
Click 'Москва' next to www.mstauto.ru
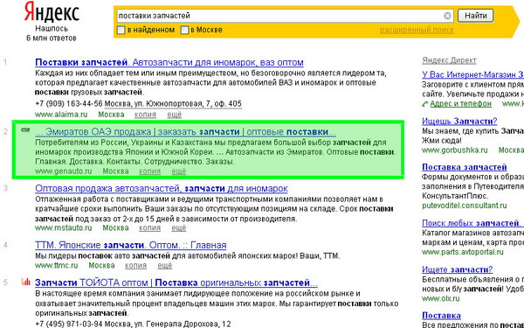(115, 228)
